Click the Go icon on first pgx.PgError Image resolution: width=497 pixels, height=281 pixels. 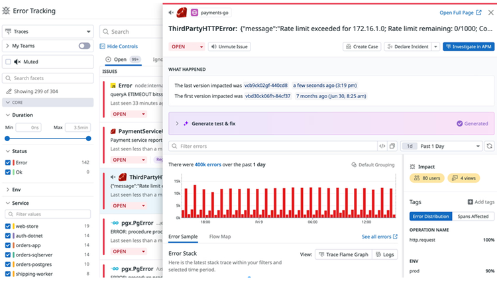click(115, 223)
